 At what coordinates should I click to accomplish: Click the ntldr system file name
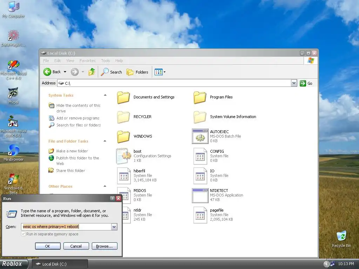[137, 210]
